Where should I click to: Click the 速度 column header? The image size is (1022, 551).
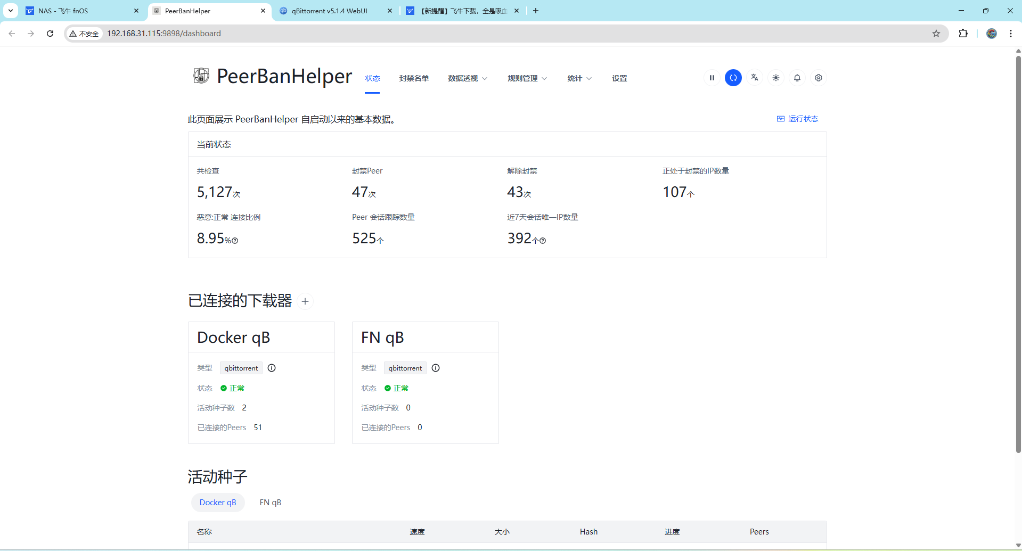click(x=417, y=532)
